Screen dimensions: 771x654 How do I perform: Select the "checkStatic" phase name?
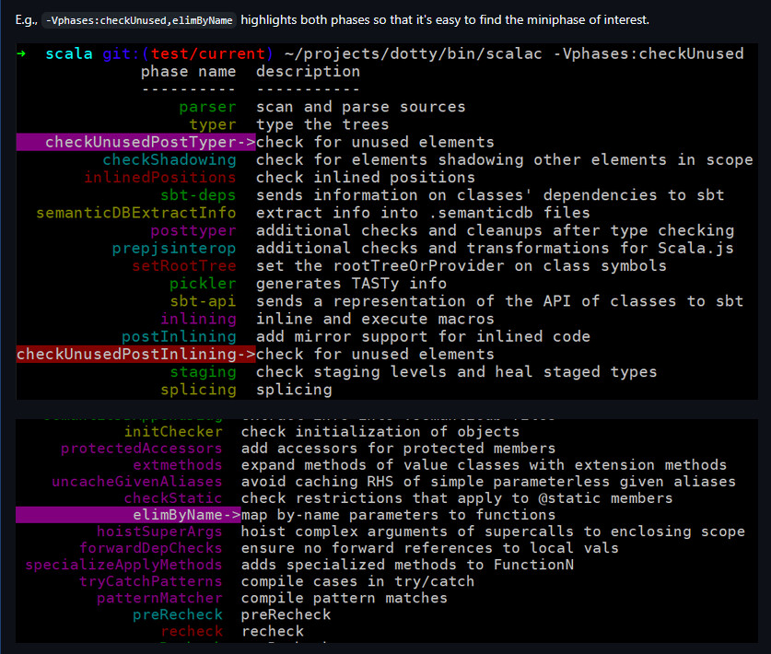pyautogui.click(x=173, y=498)
